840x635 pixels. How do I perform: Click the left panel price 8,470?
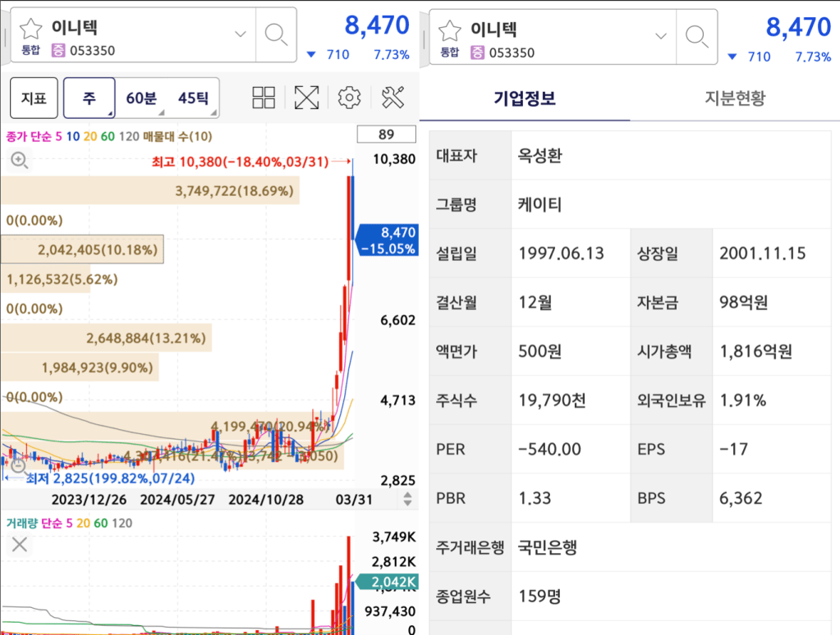pos(377,25)
